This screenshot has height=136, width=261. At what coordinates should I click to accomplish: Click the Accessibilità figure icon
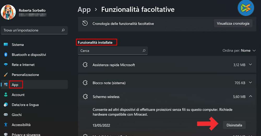click(6, 125)
